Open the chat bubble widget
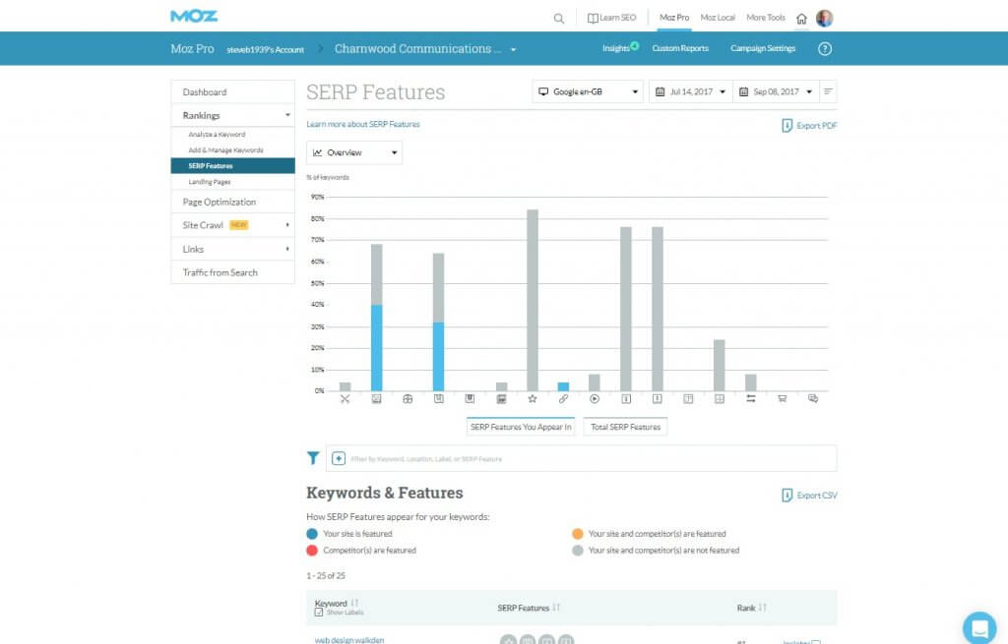Image resolution: width=1008 pixels, height=644 pixels. coord(979,627)
